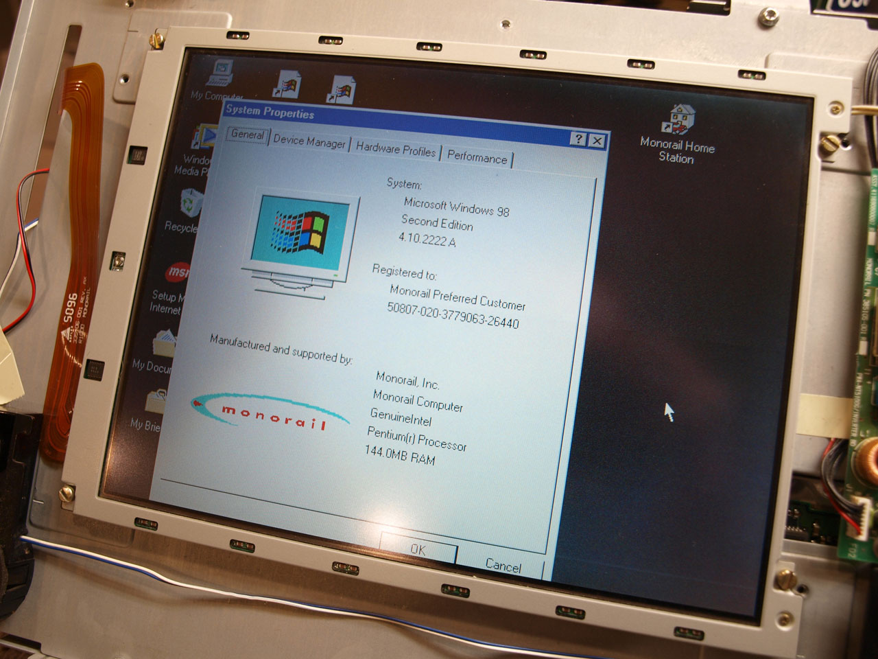Click the "Microsoft Windows 98" text
This screenshot has height=659, width=878.
click(457, 207)
